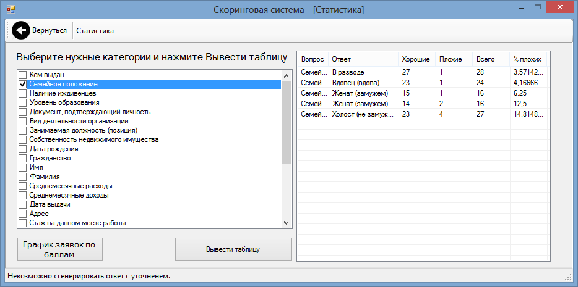
Task: Select Собственность недвижимого имущества checkbox
Action: (23, 139)
